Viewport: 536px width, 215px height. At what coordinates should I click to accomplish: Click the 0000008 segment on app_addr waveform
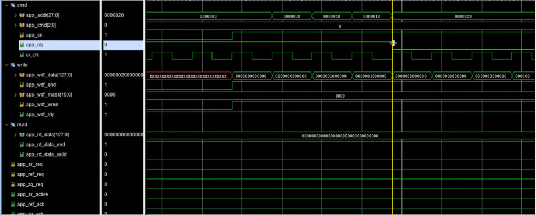click(x=292, y=16)
